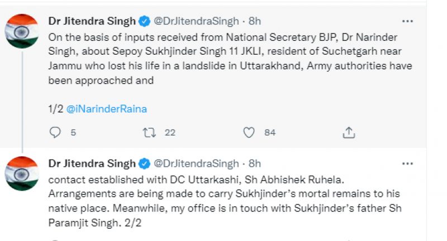This screenshot has height=241, width=447.
Task: Open the 8h timestamp on the first tweet
Action: [255, 21]
